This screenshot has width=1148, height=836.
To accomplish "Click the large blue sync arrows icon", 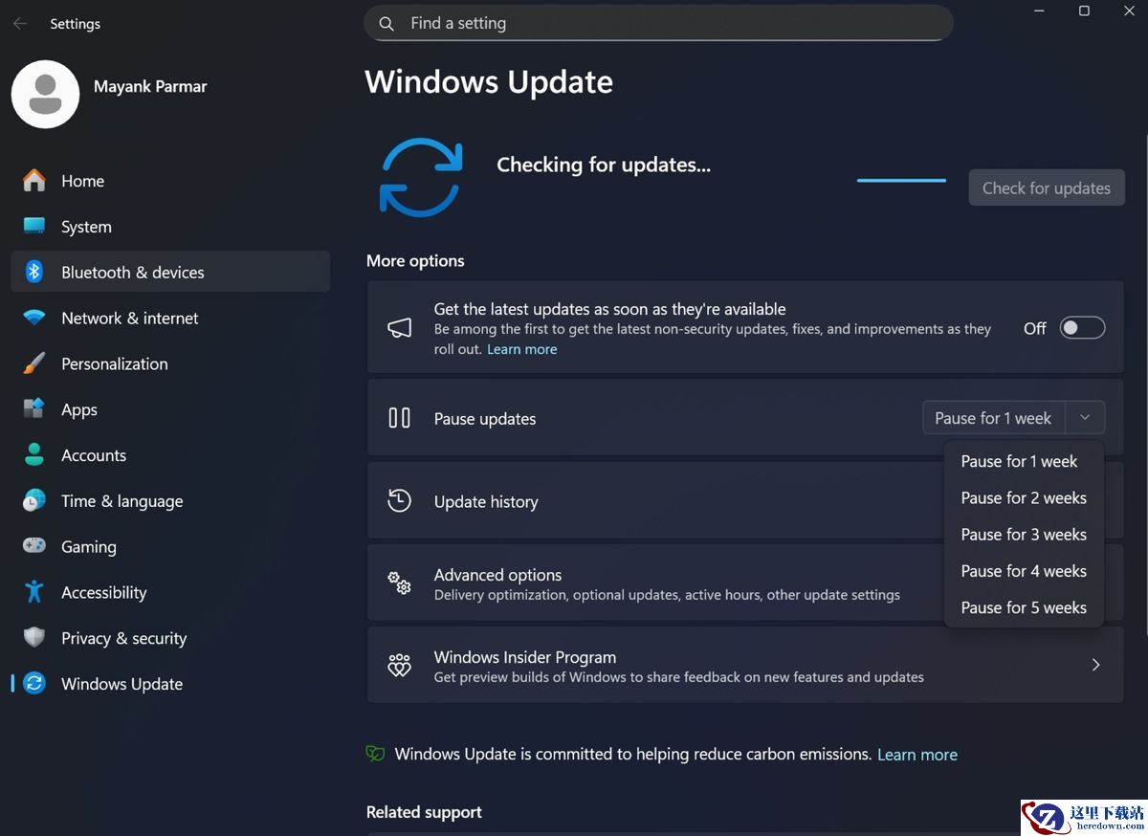I will (421, 177).
